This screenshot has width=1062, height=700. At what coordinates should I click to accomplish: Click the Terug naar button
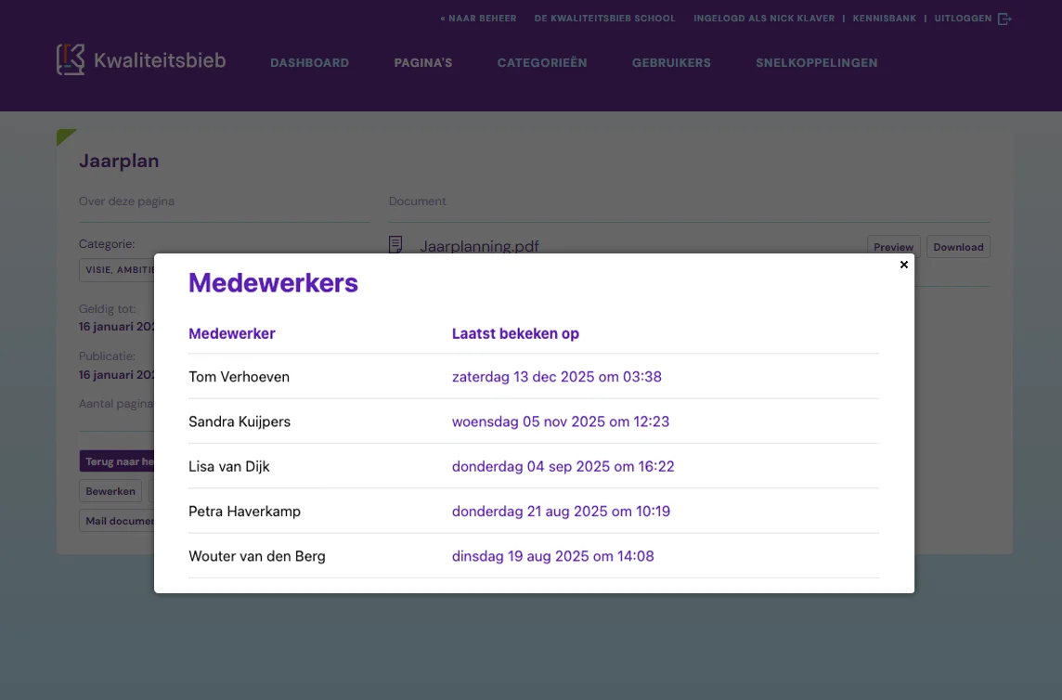click(x=117, y=461)
